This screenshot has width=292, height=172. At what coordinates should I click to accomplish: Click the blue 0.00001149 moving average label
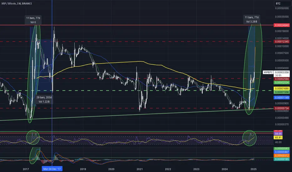282,98
